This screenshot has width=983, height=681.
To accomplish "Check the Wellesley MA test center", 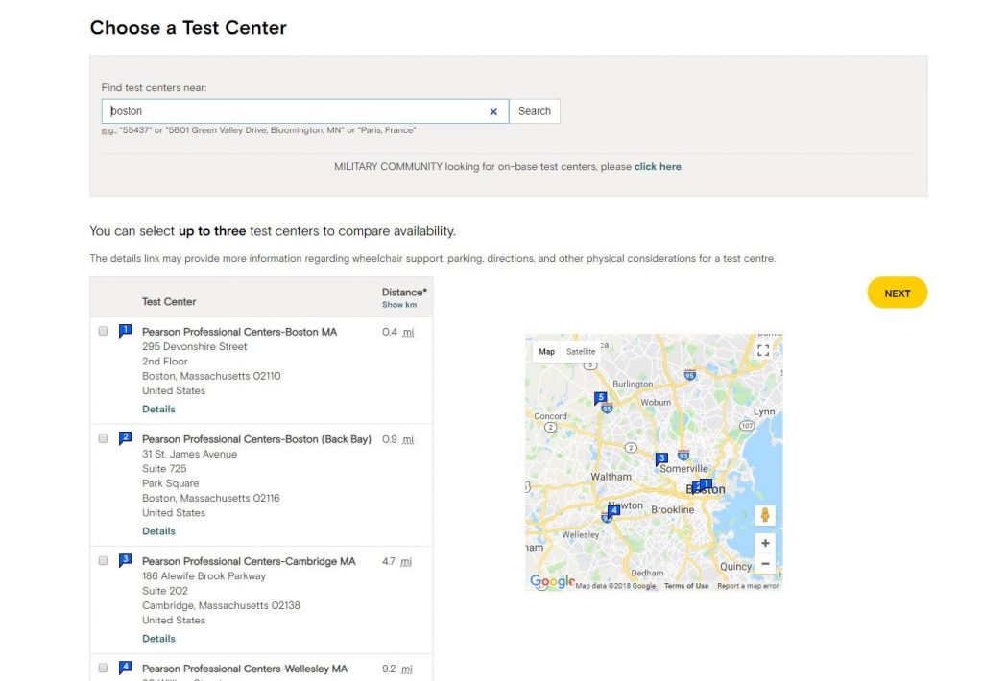I will click(x=103, y=668).
